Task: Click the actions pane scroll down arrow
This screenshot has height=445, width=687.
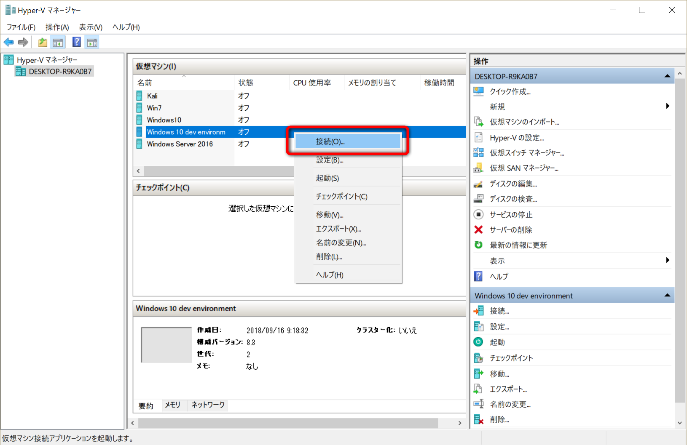Action: point(679,423)
